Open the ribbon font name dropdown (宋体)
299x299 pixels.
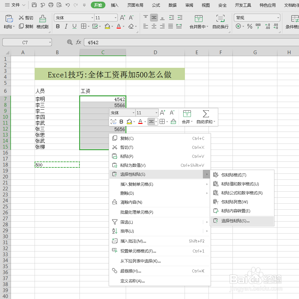coord(92,18)
